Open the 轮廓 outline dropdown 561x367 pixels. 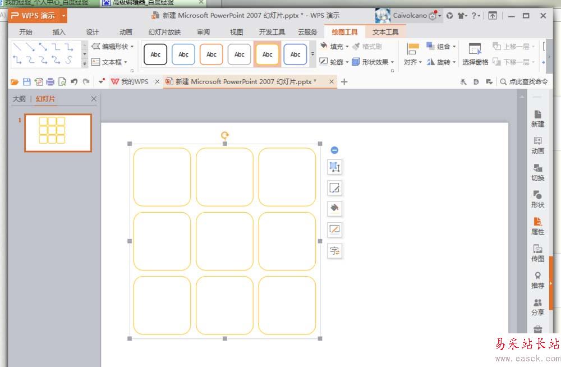333,62
